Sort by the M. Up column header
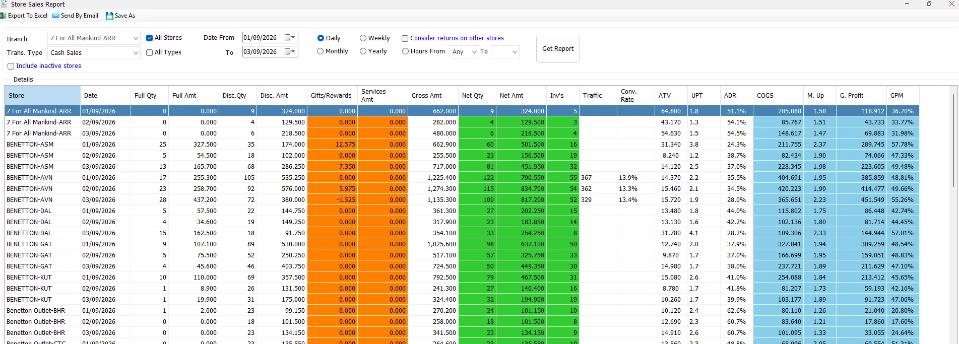Image resolution: width=959 pixels, height=344 pixels. pyautogui.click(x=820, y=96)
